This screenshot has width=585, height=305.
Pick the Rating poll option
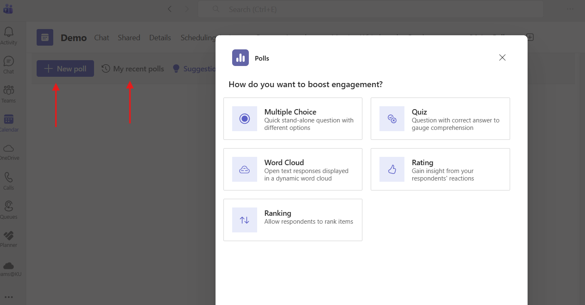tap(440, 169)
